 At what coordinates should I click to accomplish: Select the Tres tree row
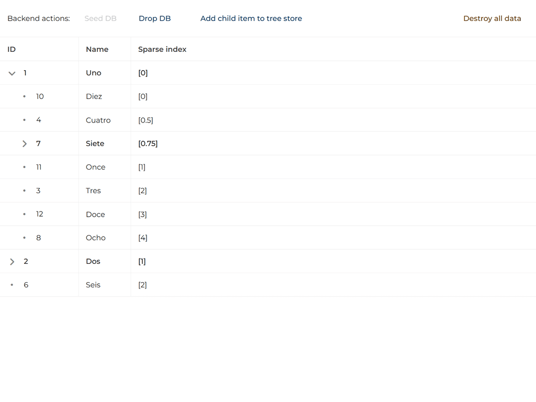(x=93, y=191)
